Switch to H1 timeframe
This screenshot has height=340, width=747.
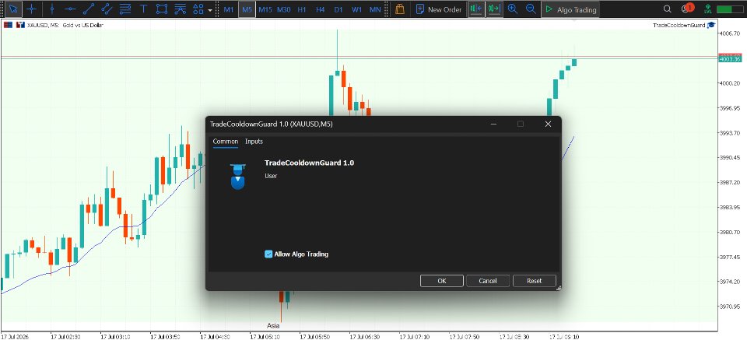tap(302, 9)
